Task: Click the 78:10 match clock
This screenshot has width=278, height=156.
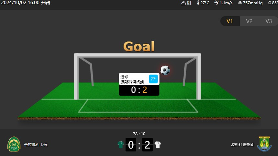Action: (139, 134)
